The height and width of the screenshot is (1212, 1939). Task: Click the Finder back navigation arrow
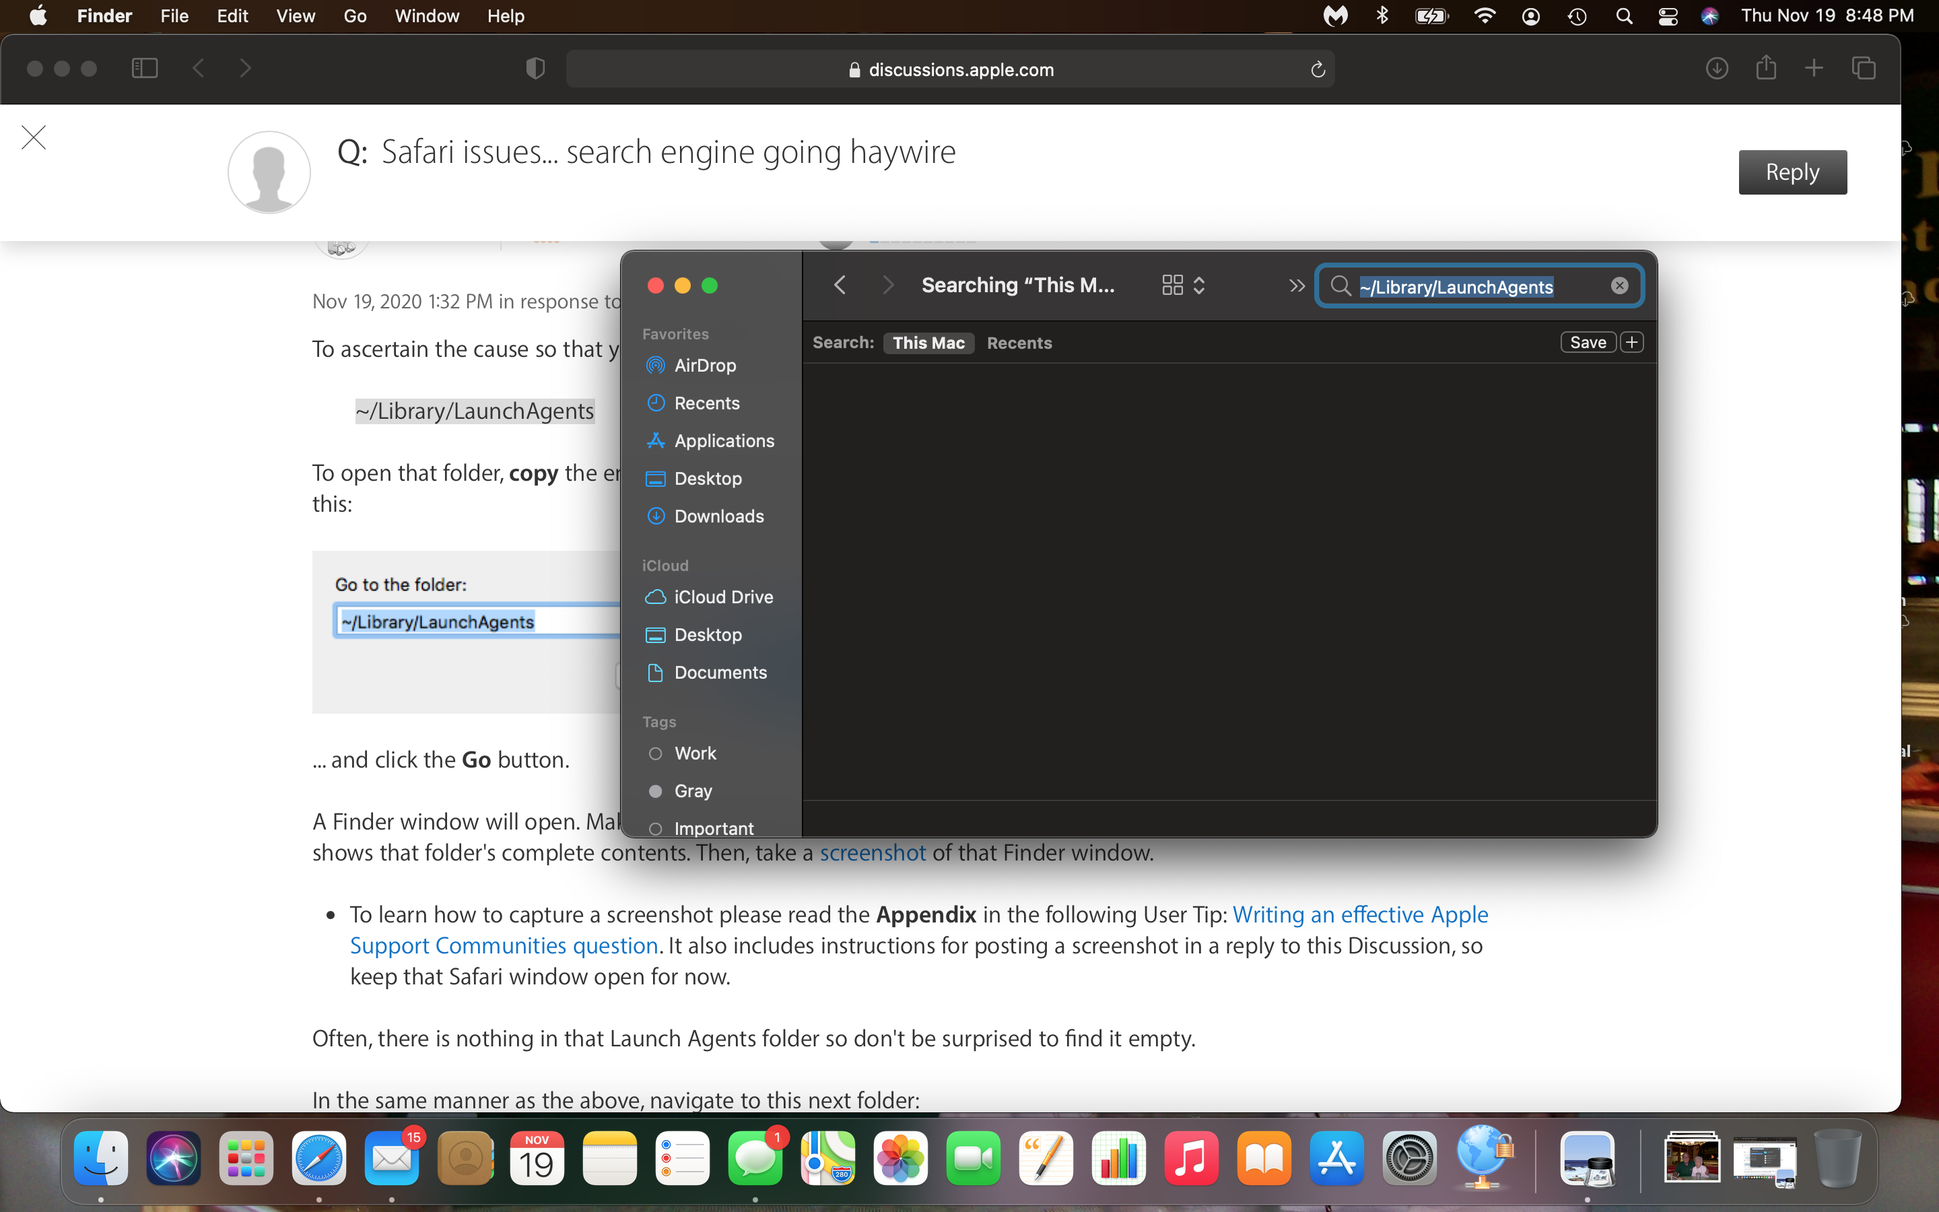click(x=840, y=285)
